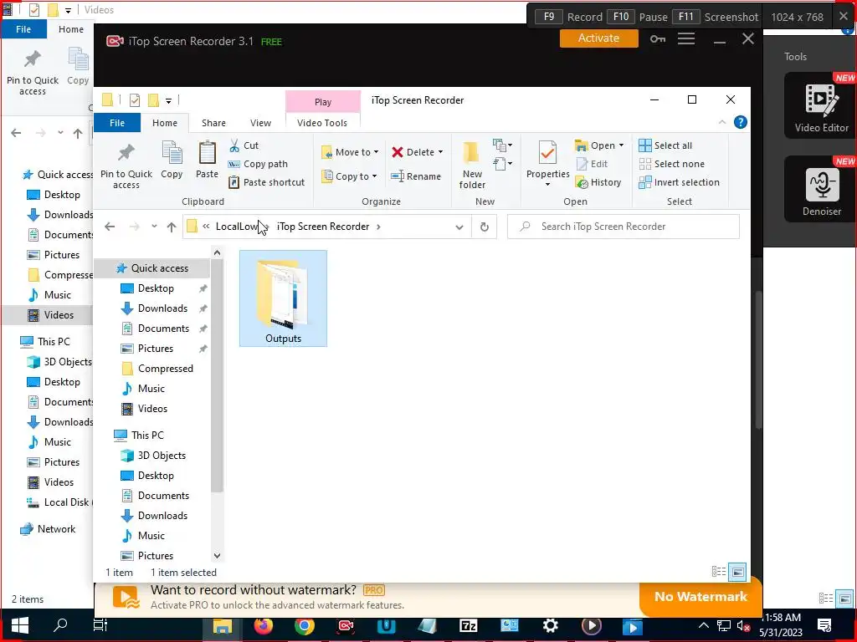The width and height of the screenshot is (857, 642).
Task: Click Edit in the Open group
Action: click(x=592, y=164)
